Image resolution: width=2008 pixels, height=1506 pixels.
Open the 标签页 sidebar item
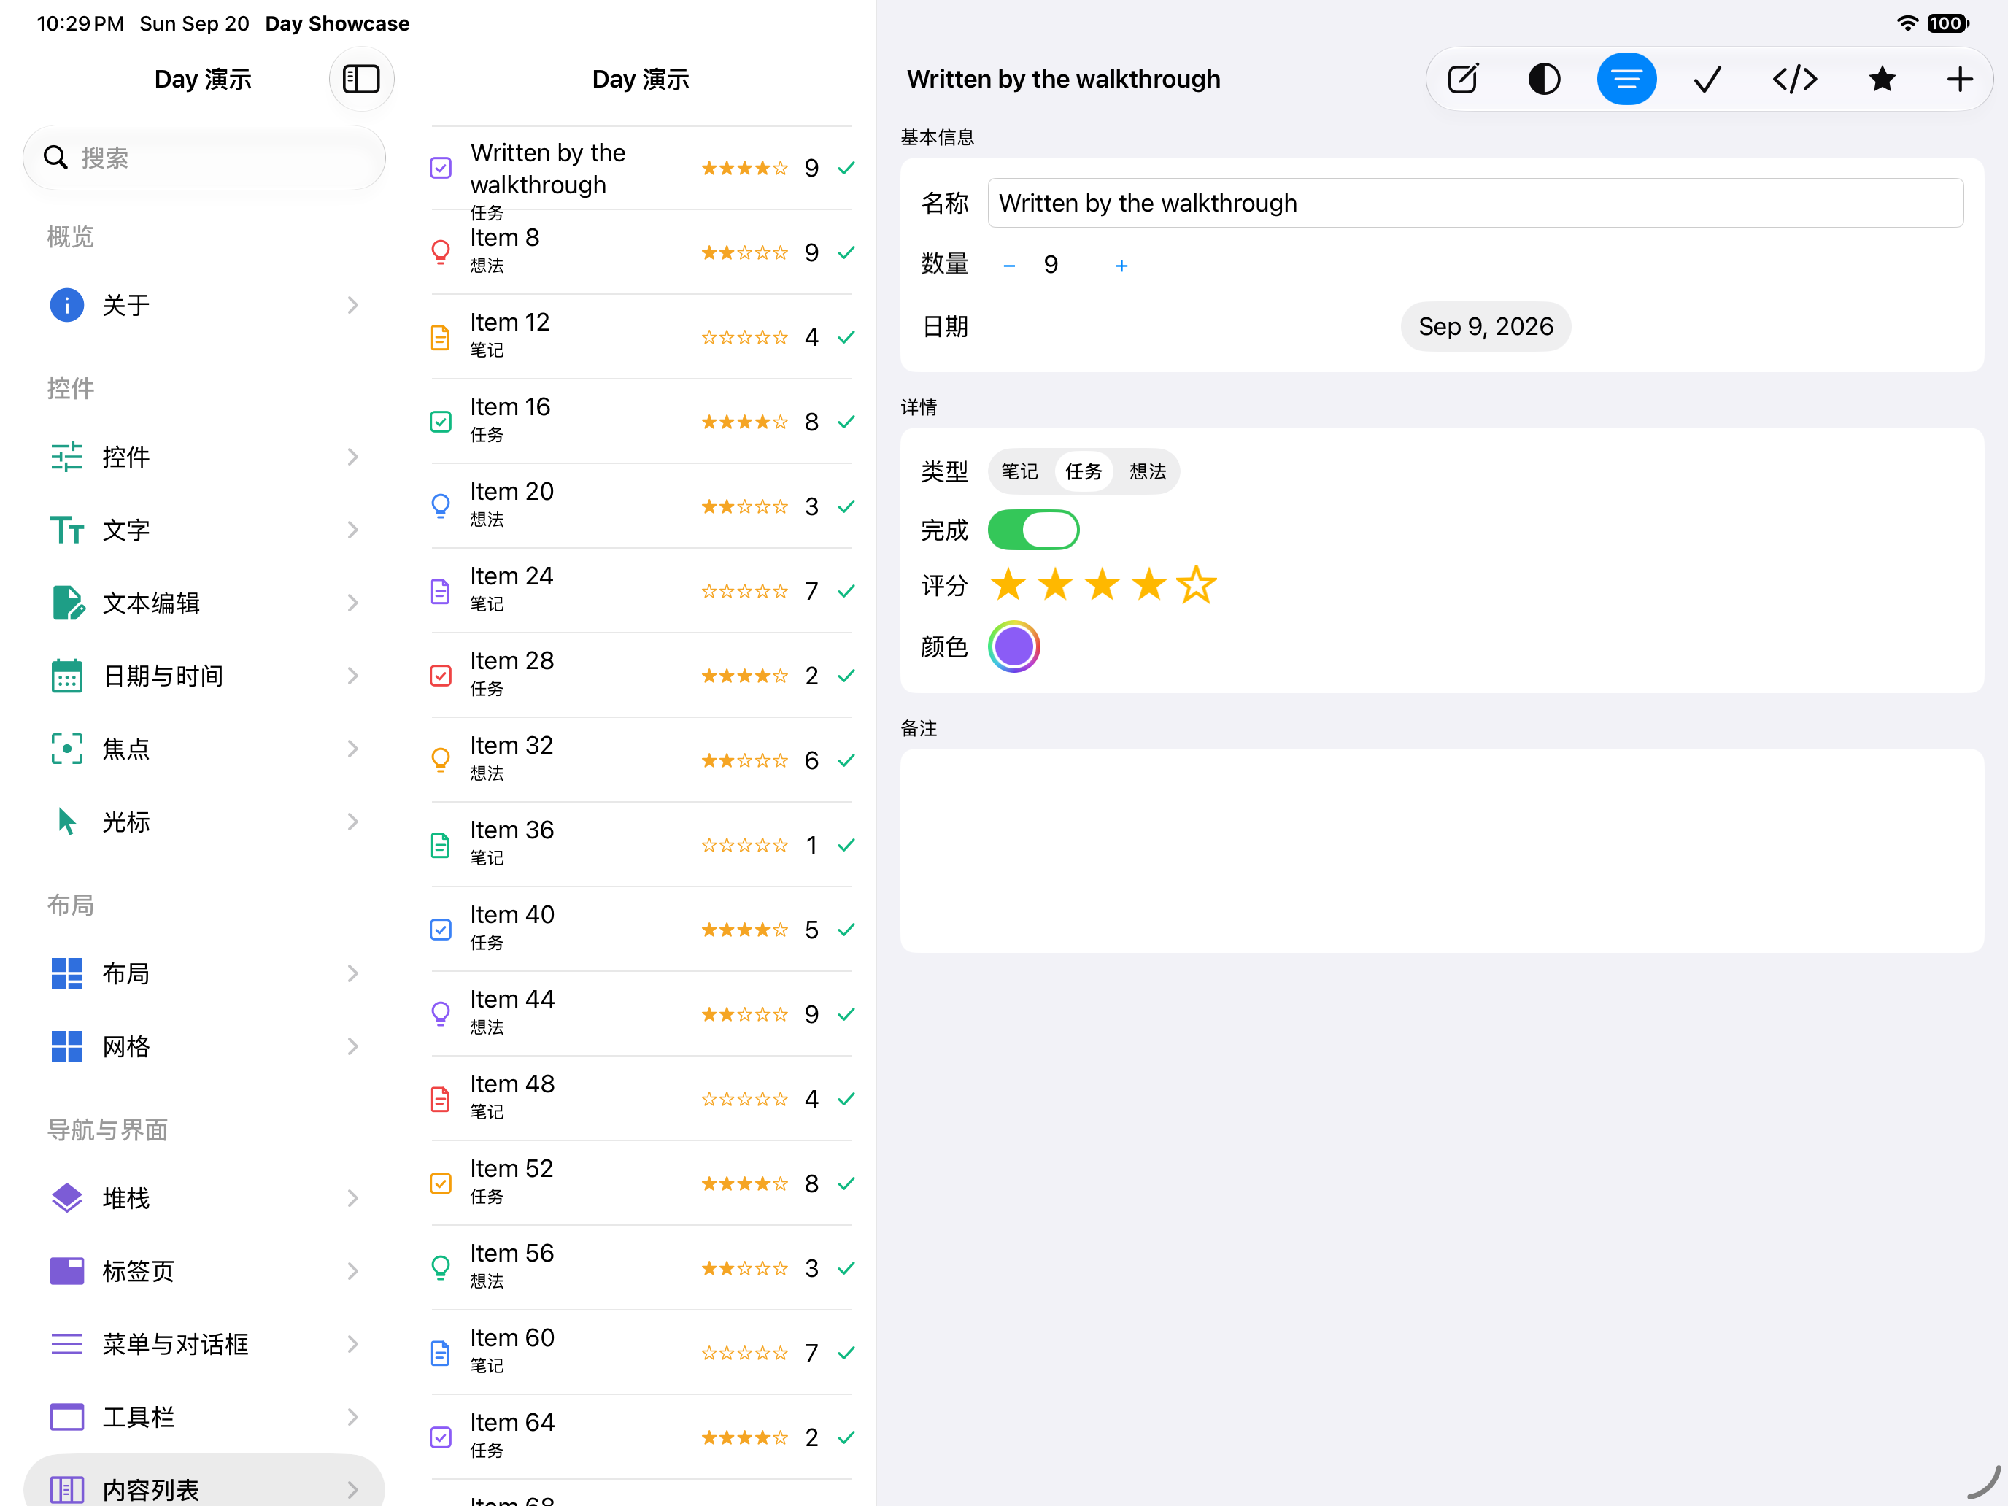(204, 1271)
